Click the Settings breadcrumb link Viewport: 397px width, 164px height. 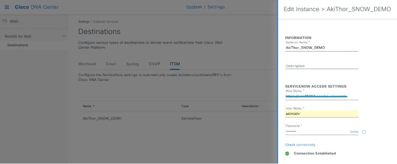[84, 22]
